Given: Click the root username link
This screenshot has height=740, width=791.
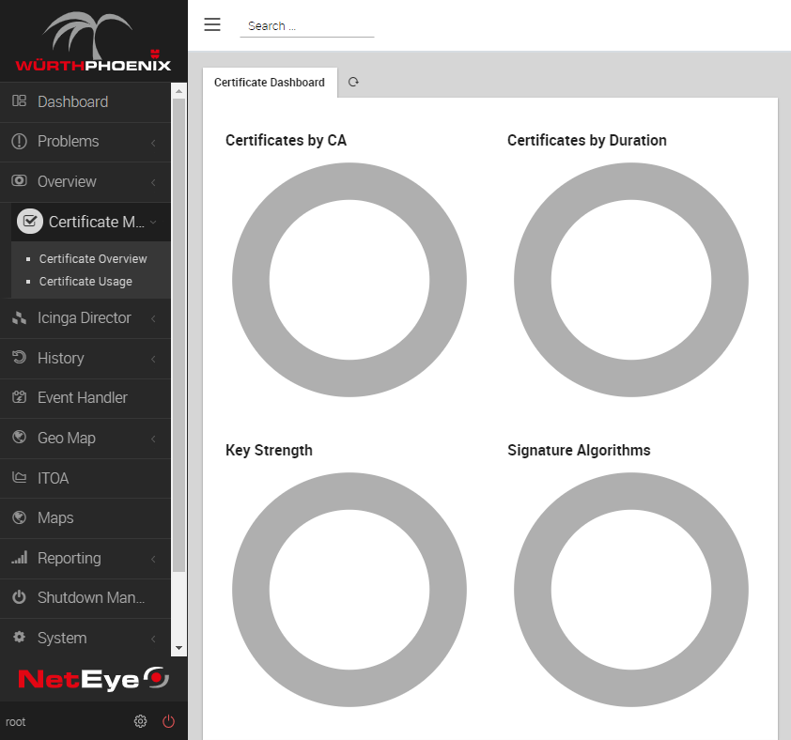Looking at the screenshot, I should tap(16, 722).
